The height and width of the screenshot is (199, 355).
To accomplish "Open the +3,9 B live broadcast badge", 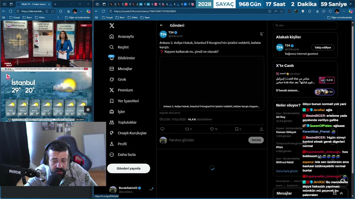I will coord(326,80).
